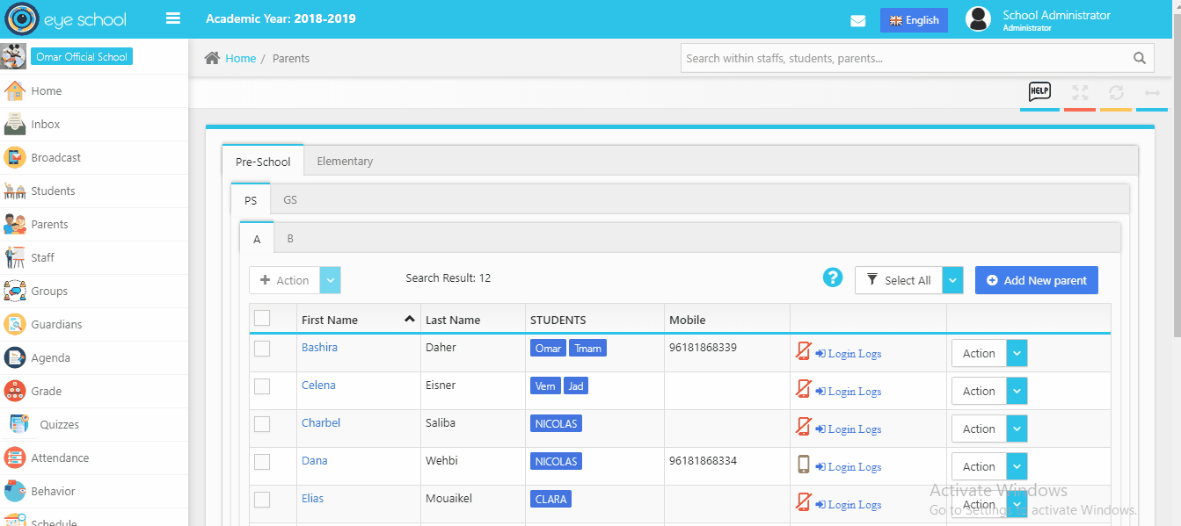Select section A tab
This screenshot has width=1181, height=526.
257,239
